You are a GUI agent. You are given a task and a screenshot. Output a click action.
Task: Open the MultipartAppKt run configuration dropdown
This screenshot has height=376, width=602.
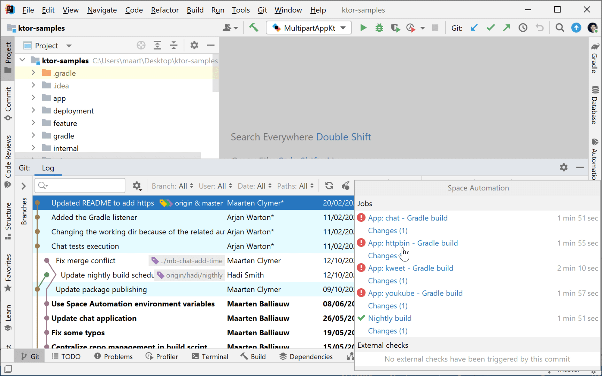click(309, 28)
